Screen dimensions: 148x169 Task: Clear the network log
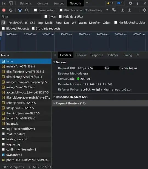(11, 10)
